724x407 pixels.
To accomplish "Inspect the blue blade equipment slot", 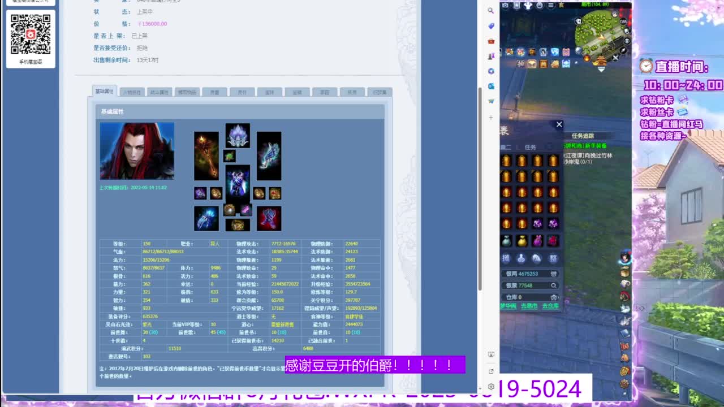I will 269,156.
